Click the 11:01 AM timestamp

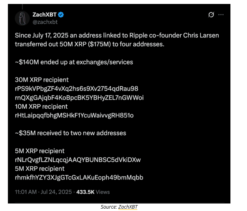(x=26, y=192)
